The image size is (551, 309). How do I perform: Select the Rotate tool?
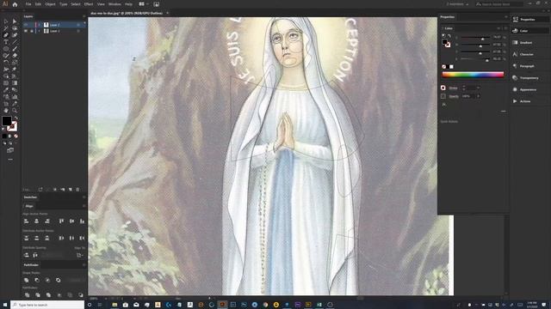pos(6,63)
